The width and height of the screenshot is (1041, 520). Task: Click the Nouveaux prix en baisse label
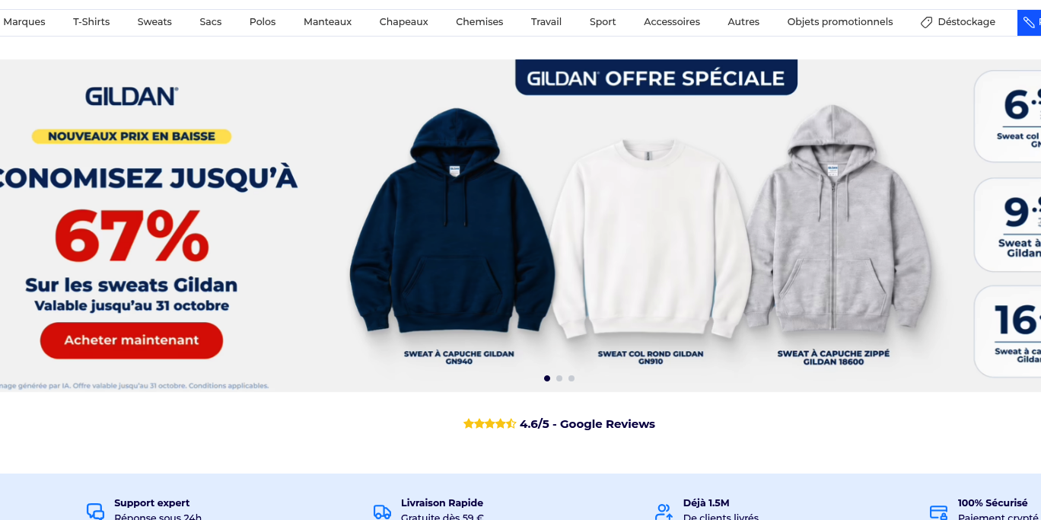(x=132, y=136)
